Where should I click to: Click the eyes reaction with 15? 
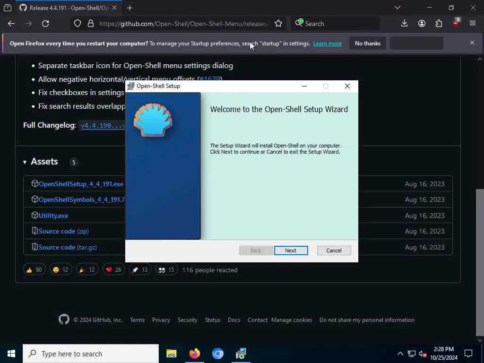pos(166,270)
